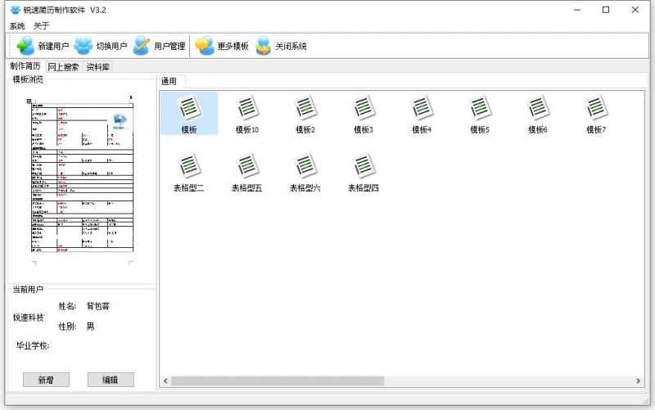The height and width of the screenshot is (410, 655).
Task: Select the 模板10 template icon
Action: point(247,109)
